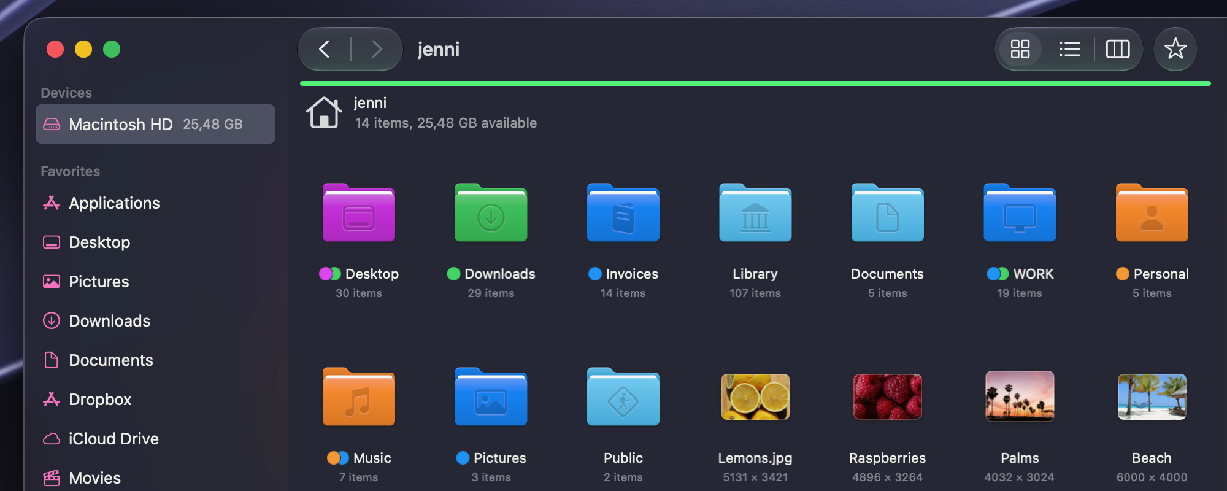Click the Pictures sidebar icon

tap(52, 282)
